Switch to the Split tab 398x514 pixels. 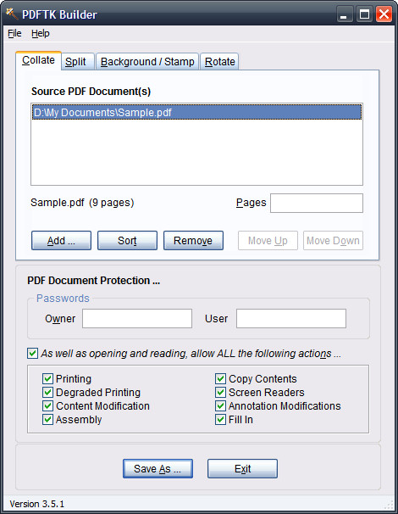click(75, 62)
